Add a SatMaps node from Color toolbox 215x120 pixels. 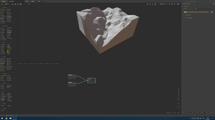click(3, 99)
